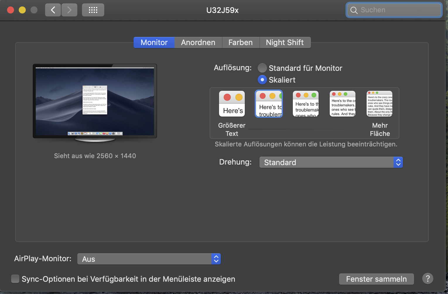
Task: Click the monitor preview image
Action: click(x=95, y=101)
